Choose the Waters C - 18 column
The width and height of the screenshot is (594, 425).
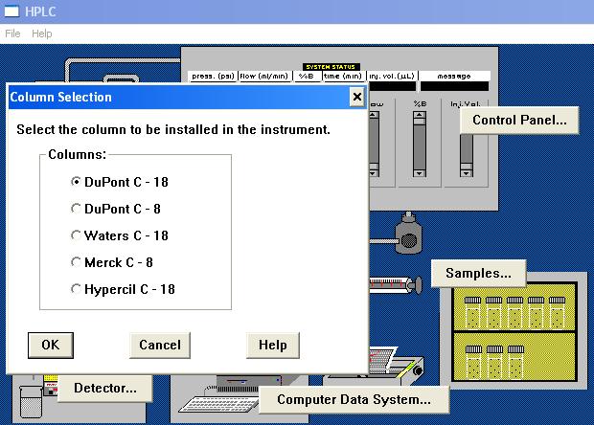120,235
